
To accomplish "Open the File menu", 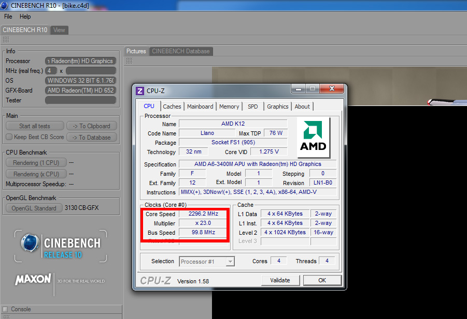I will (x=8, y=17).
